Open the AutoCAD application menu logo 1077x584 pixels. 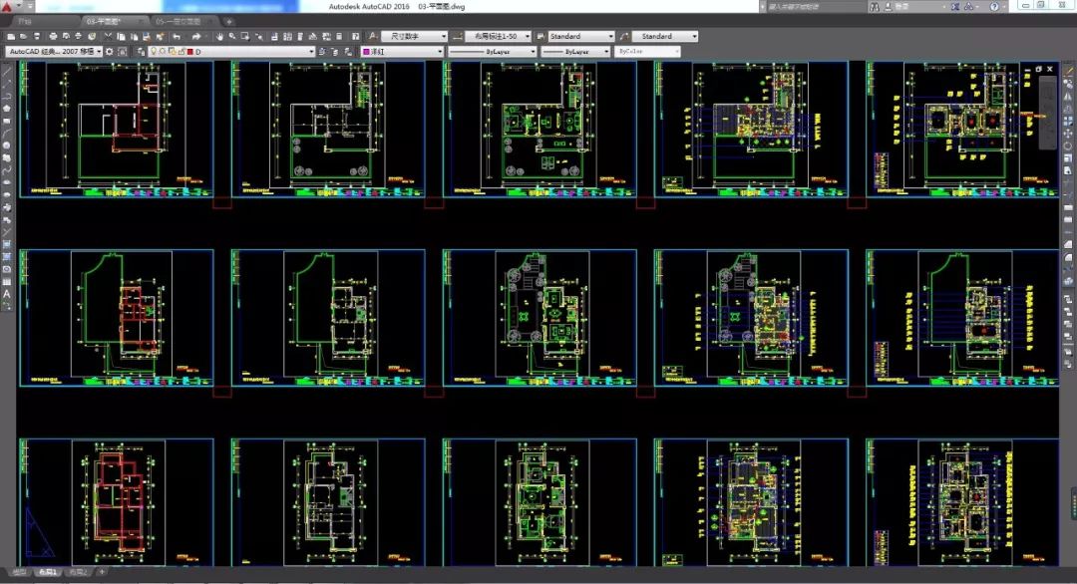point(7,7)
